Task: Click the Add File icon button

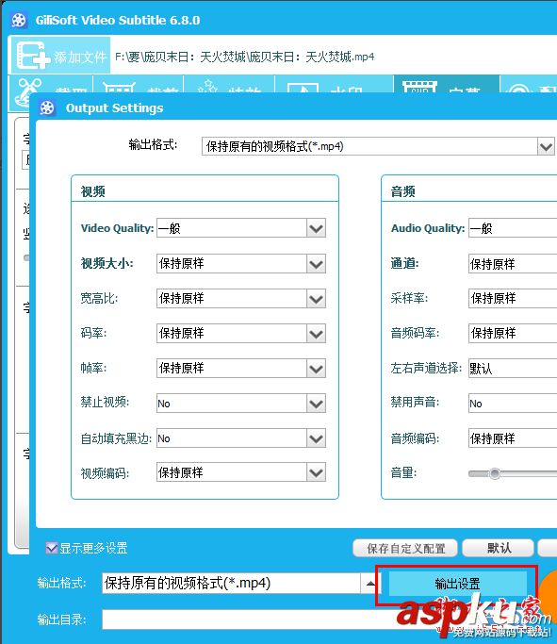Action: pos(60,56)
